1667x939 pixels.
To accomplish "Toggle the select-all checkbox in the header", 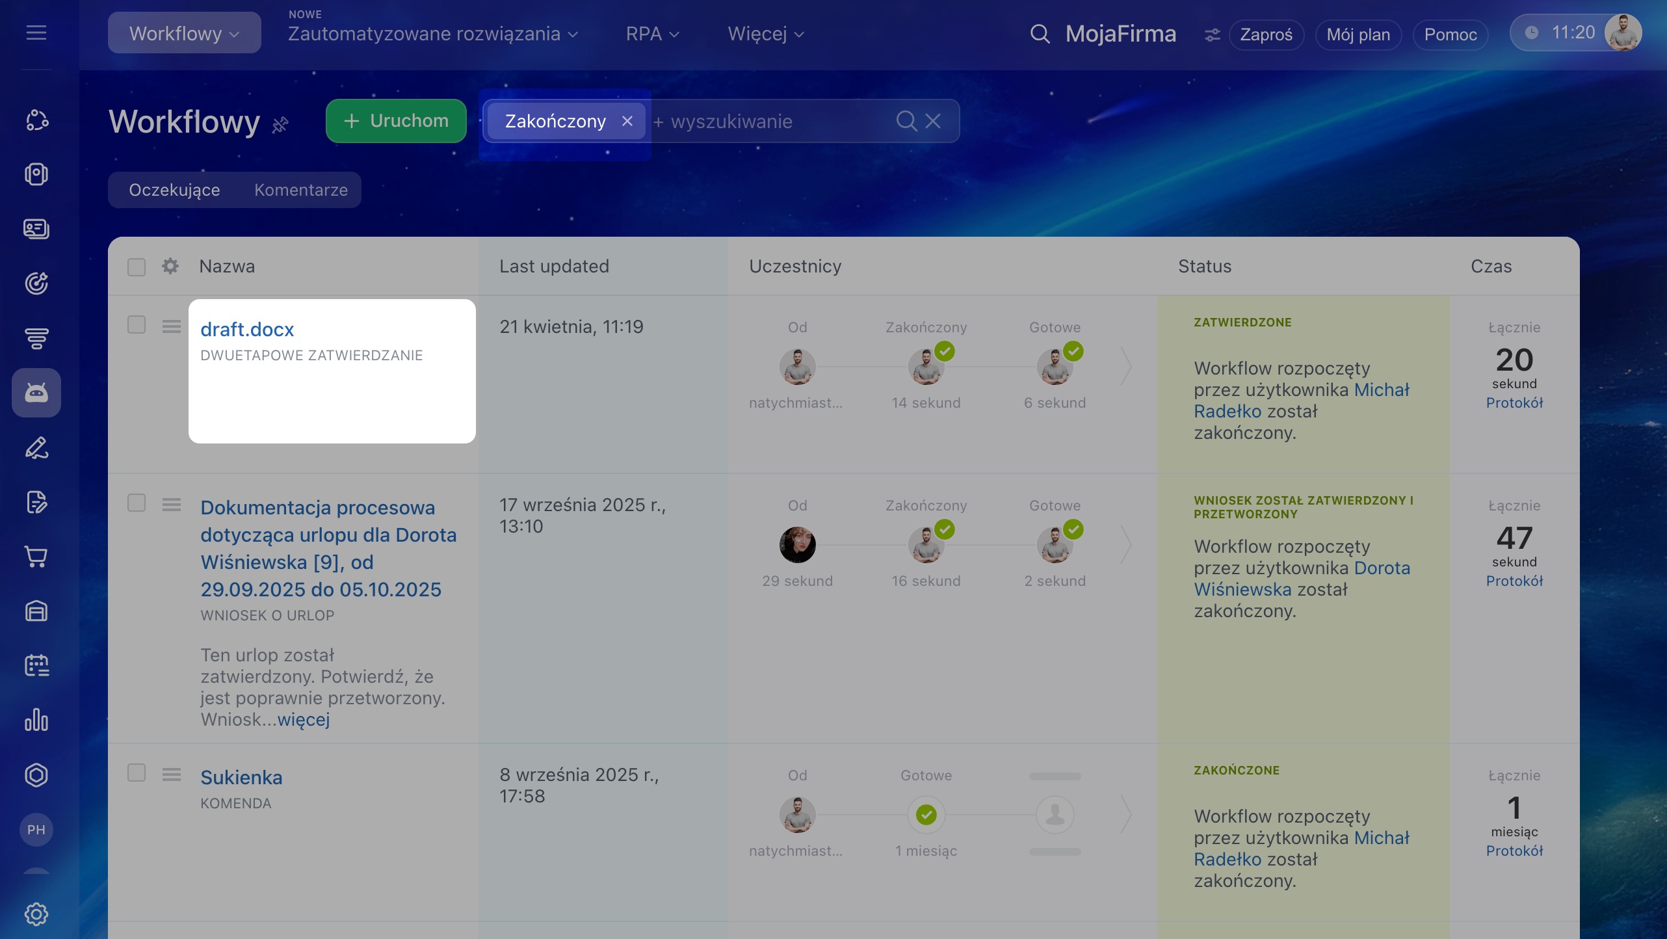I will pos(137,267).
